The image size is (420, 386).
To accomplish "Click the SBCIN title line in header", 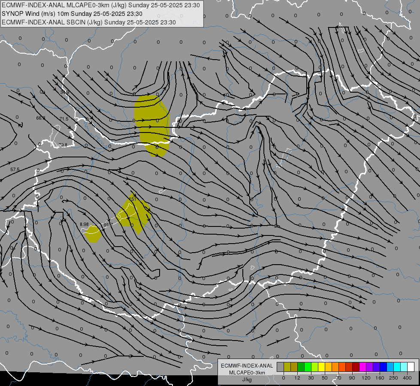I will pos(89,22).
